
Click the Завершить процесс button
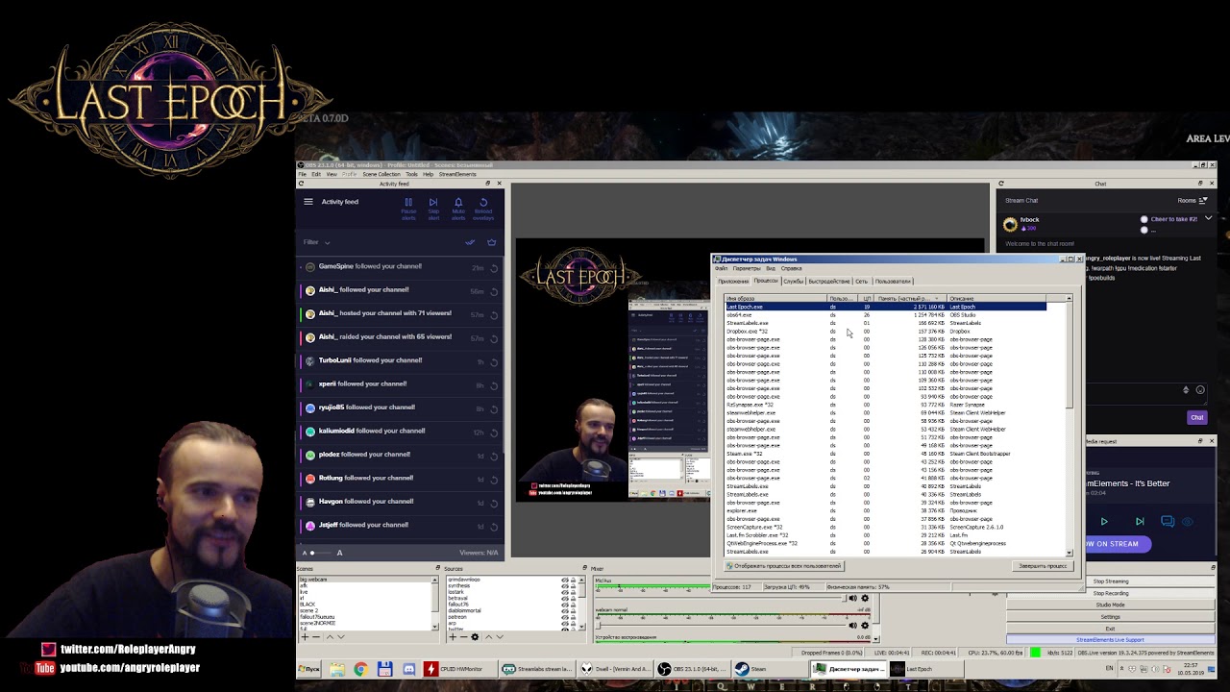[x=1043, y=566]
